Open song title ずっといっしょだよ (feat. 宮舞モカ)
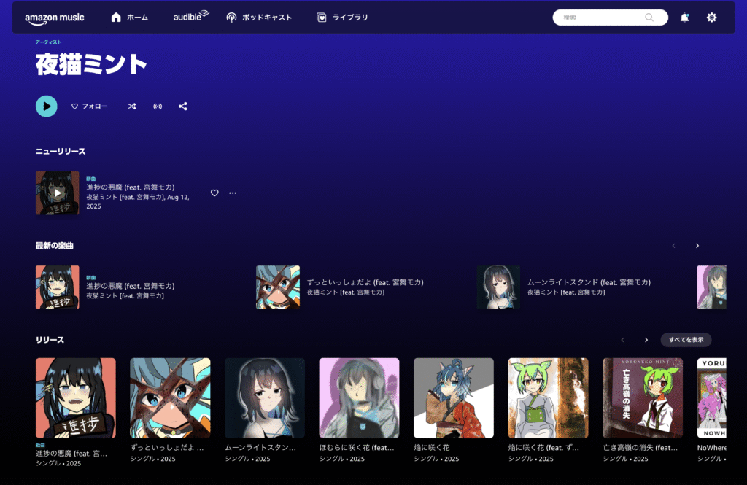This screenshot has width=747, height=485. (x=365, y=282)
